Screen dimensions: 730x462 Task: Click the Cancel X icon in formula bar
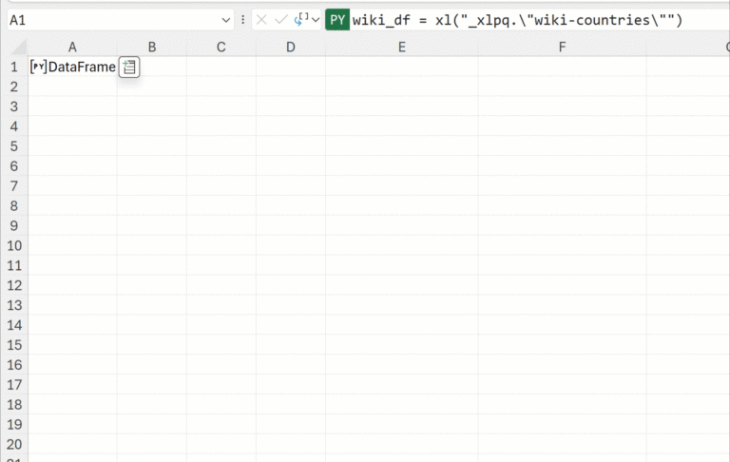click(x=261, y=20)
